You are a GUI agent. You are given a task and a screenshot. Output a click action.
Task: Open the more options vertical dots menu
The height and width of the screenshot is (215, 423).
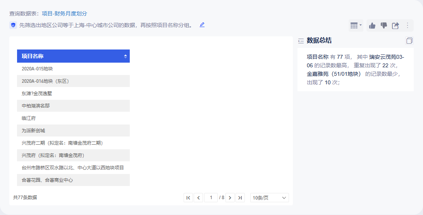tap(408, 26)
